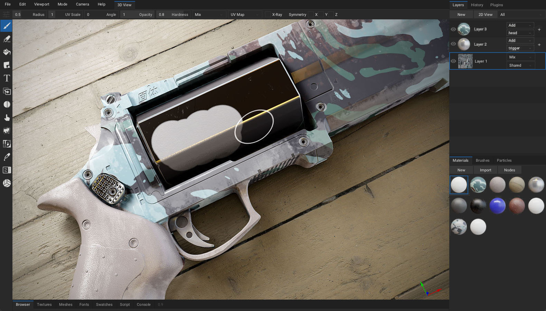Hide Layer 3 with eye icon
This screenshot has width=546, height=311.
(453, 29)
